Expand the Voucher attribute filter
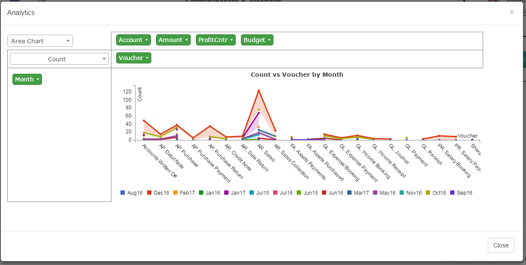Viewport: 526px width, 265px height. pos(133,58)
